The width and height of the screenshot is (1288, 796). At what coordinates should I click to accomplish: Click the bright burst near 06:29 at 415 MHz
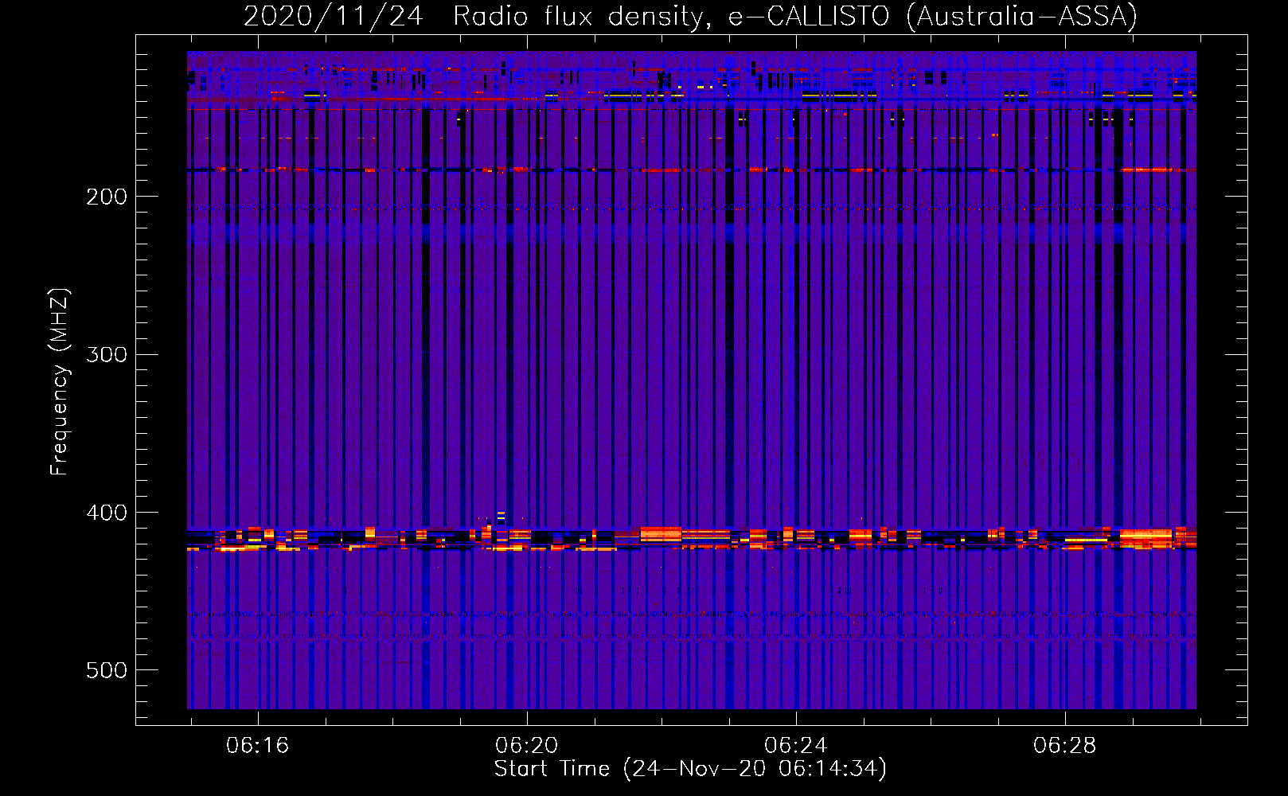[1145, 537]
